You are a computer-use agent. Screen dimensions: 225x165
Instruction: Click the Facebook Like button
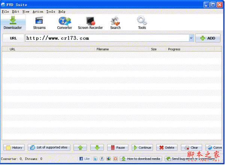coord(85,159)
